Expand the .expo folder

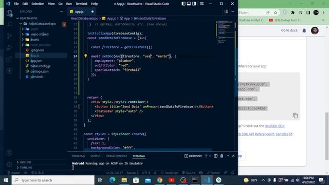tap(23, 29)
